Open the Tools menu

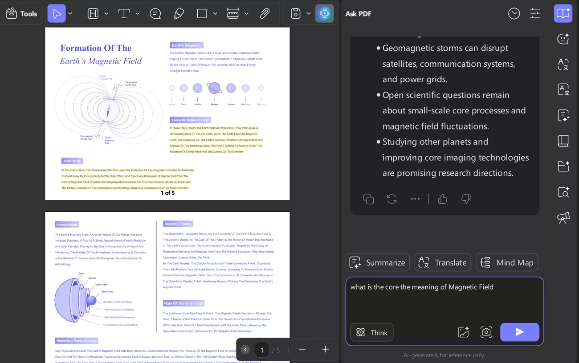coord(21,13)
